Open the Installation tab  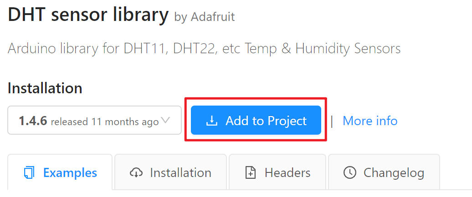(x=180, y=173)
